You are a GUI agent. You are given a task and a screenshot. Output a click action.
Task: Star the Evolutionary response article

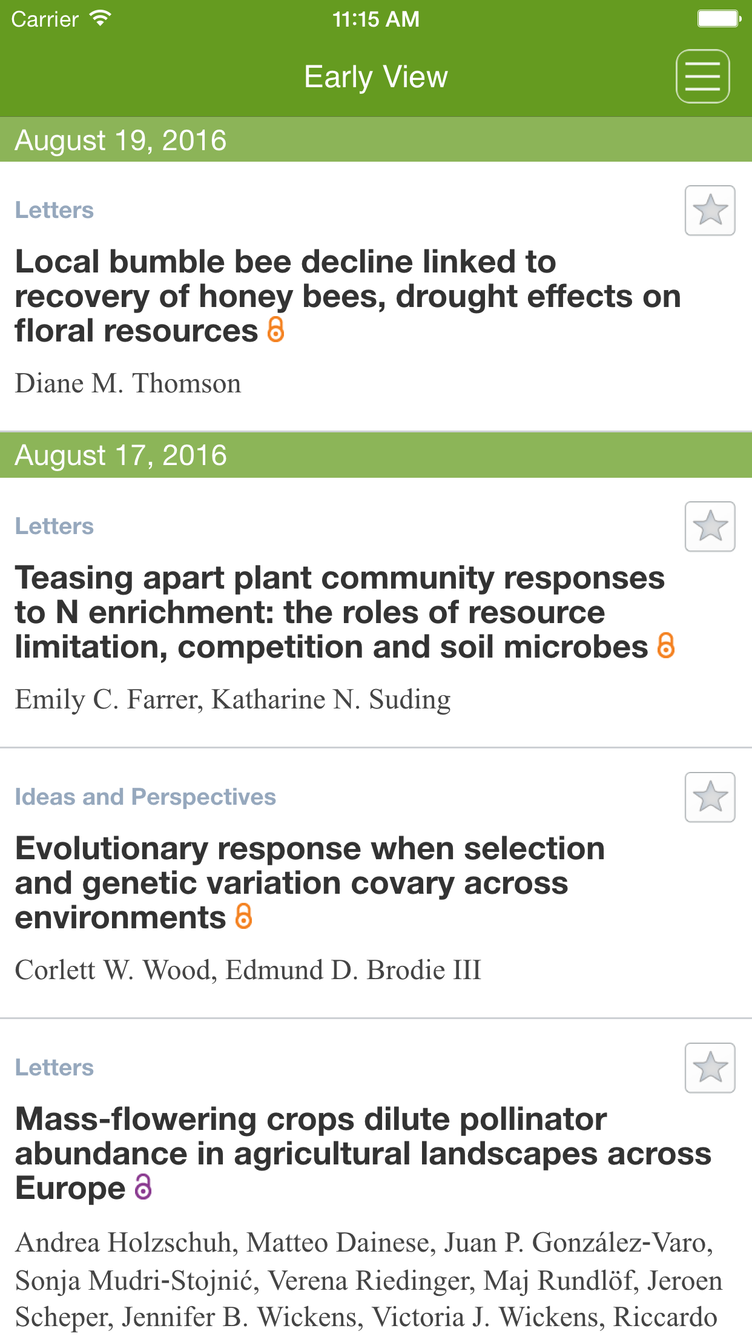[710, 797]
